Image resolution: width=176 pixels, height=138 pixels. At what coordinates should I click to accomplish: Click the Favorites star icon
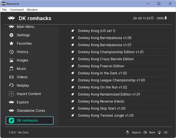click(11, 43)
